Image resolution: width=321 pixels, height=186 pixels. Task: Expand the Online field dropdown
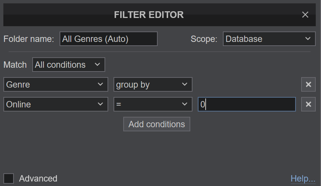pyautogui.click(x=55, y=104)
